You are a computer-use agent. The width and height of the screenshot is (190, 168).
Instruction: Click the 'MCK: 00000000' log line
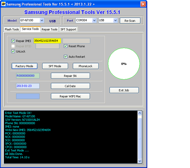(x=15, y=133)
